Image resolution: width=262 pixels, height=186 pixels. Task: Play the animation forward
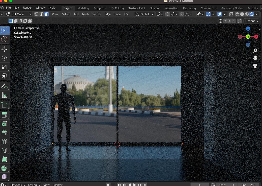(135, 185)
